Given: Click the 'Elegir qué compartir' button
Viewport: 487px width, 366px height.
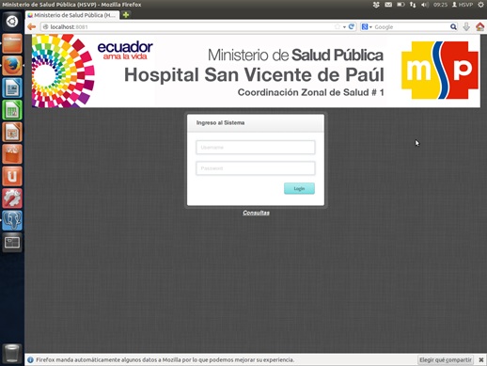Looking at the screenshot, I should 446,359.
